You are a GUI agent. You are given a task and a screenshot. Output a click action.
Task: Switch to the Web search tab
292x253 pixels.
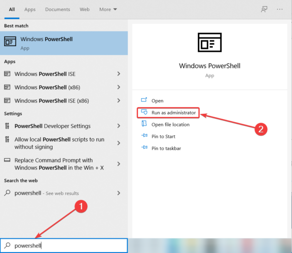coord(85,9)
